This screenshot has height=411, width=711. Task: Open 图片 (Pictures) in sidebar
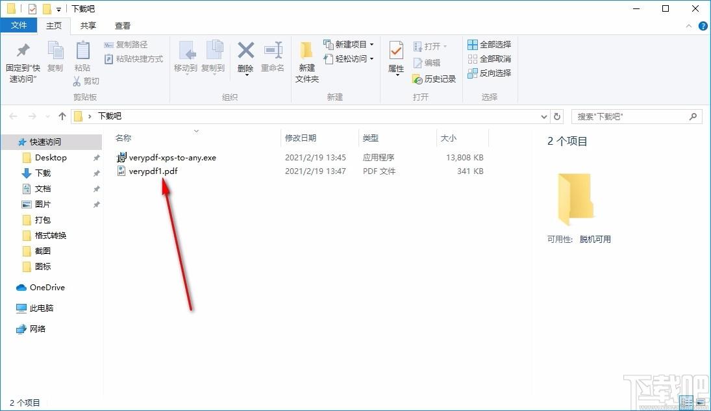43,204
